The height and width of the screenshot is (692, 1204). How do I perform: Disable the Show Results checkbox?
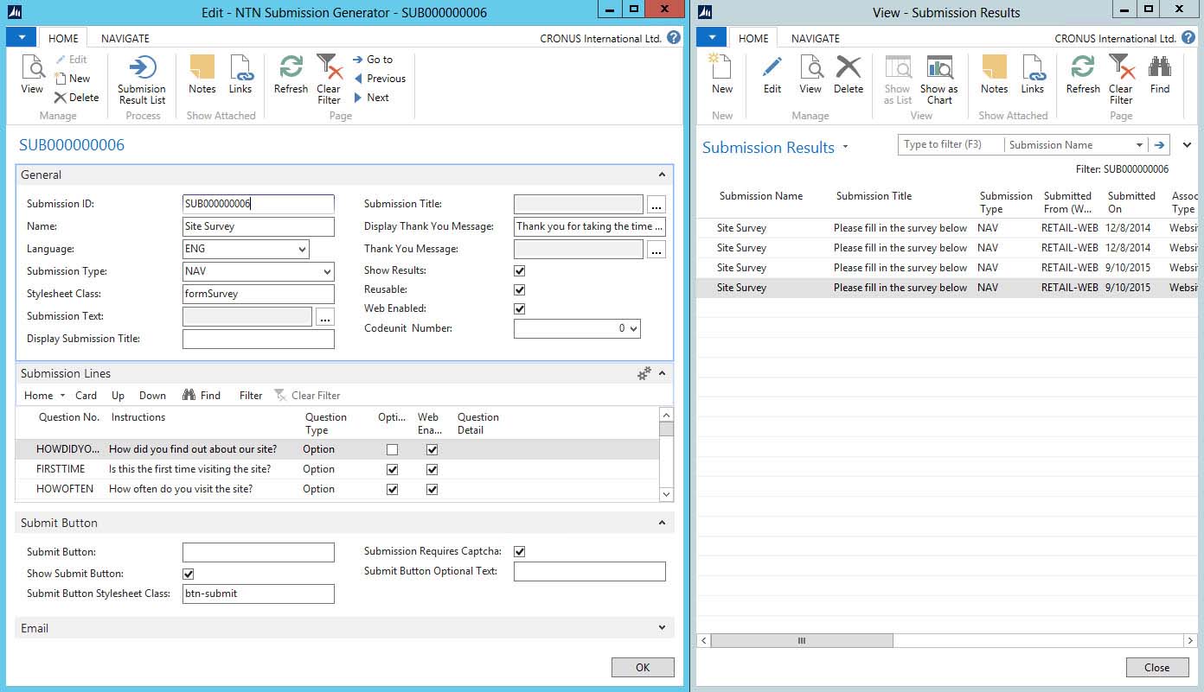(x=519, y=270)
